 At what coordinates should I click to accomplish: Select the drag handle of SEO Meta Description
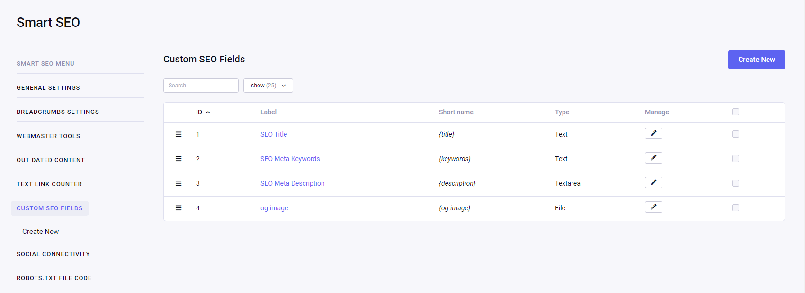[x=179, y=183]
